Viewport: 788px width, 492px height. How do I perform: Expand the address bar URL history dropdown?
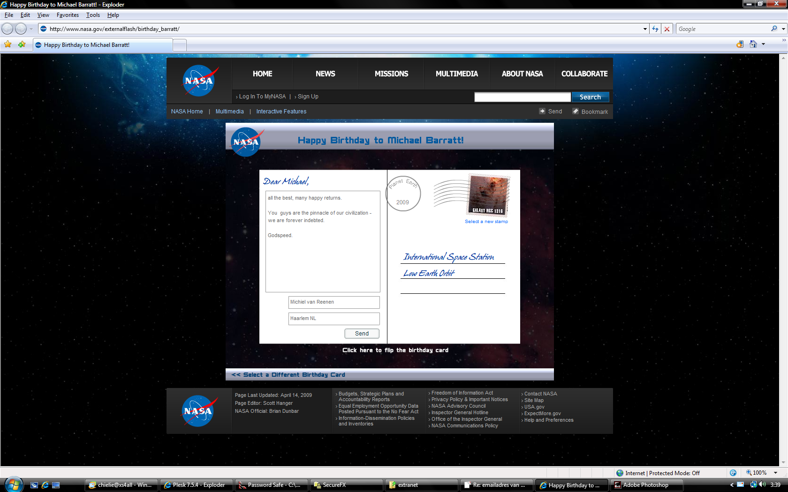pyautogui.click(x=645, y=29)
